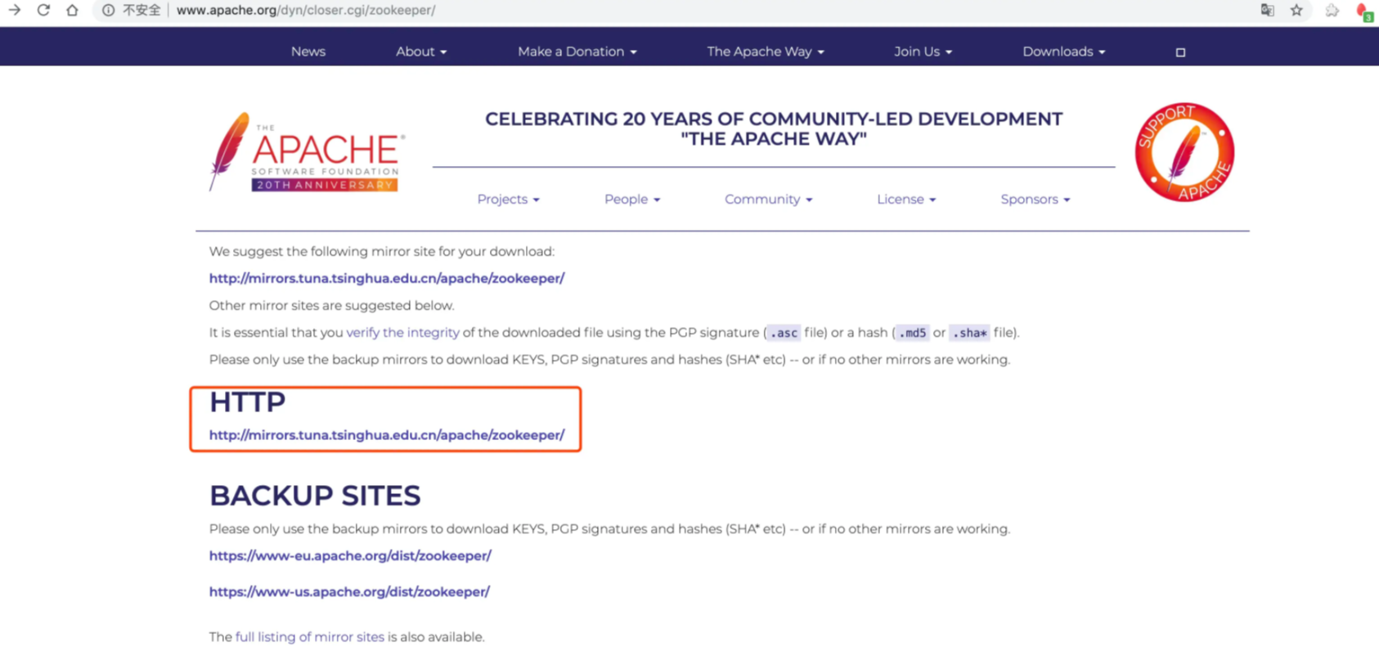Open the 'verify the integrity' link
This screenshot has height=647, width=1379.
tap(402, 332)
